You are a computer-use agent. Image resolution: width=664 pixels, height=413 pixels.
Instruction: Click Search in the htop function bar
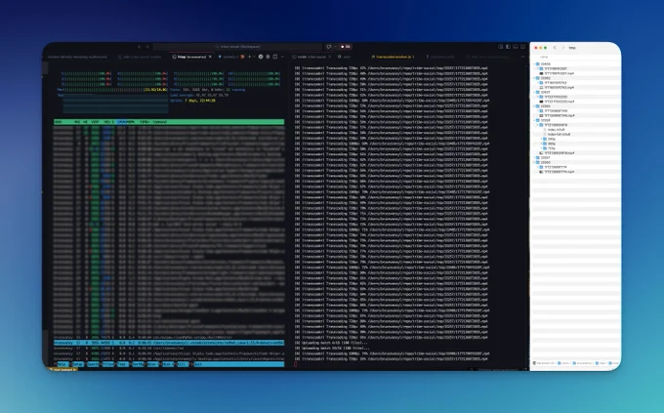click(x=93, y=364)
